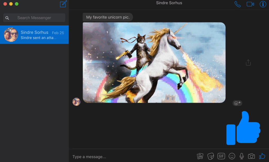The height and width of the screenshot is (162, 269).
Task: Click the Sindre Sorhus sidebar avatar
Action: point(11,35)
